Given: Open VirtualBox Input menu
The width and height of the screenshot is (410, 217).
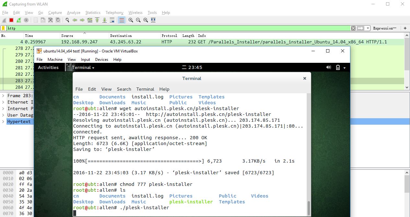Looking at the screenshot, I should 85,60.
